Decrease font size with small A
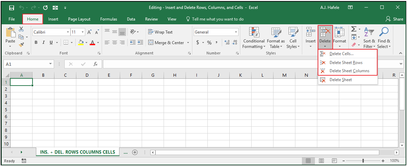 [97, 32]
